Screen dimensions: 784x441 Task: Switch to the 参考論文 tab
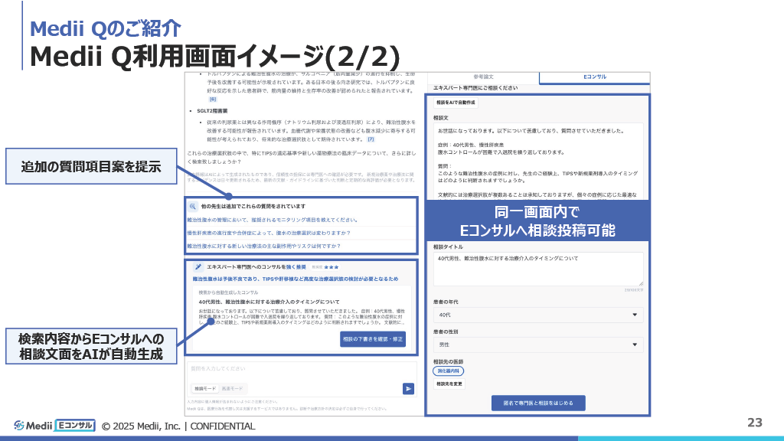484,77
